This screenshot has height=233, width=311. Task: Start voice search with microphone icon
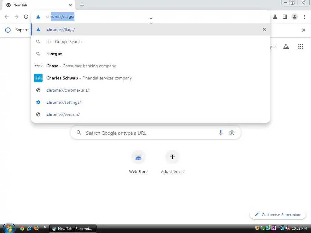(220, 133)
